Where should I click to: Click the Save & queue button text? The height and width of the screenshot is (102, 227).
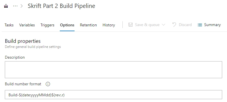(147, 25)
